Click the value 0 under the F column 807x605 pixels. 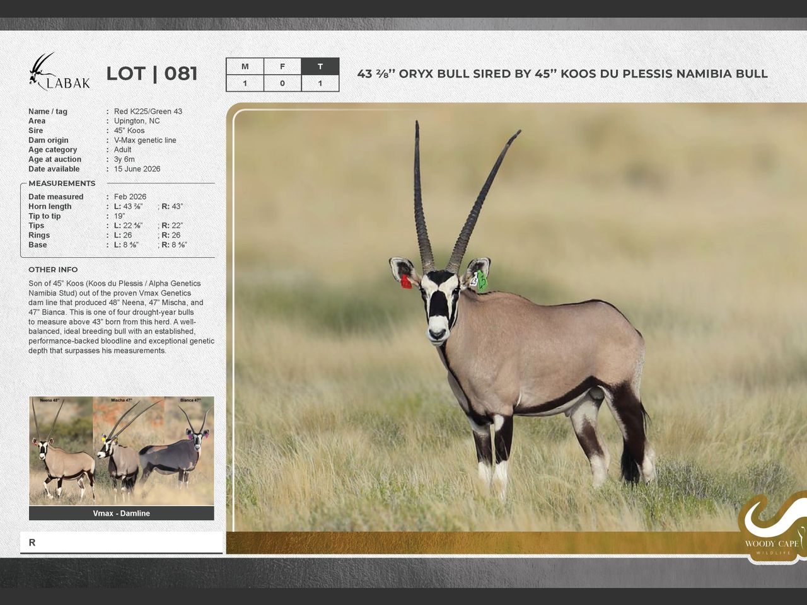click(282, 83)
